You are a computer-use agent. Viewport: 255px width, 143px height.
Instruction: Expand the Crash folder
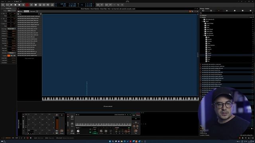[x=204, y=25]
